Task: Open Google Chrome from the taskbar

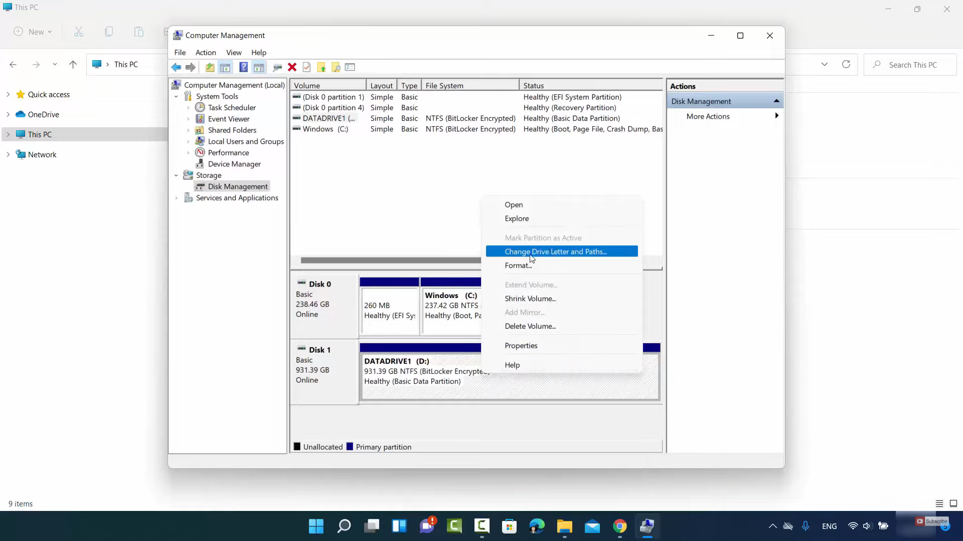Action: 620,526
